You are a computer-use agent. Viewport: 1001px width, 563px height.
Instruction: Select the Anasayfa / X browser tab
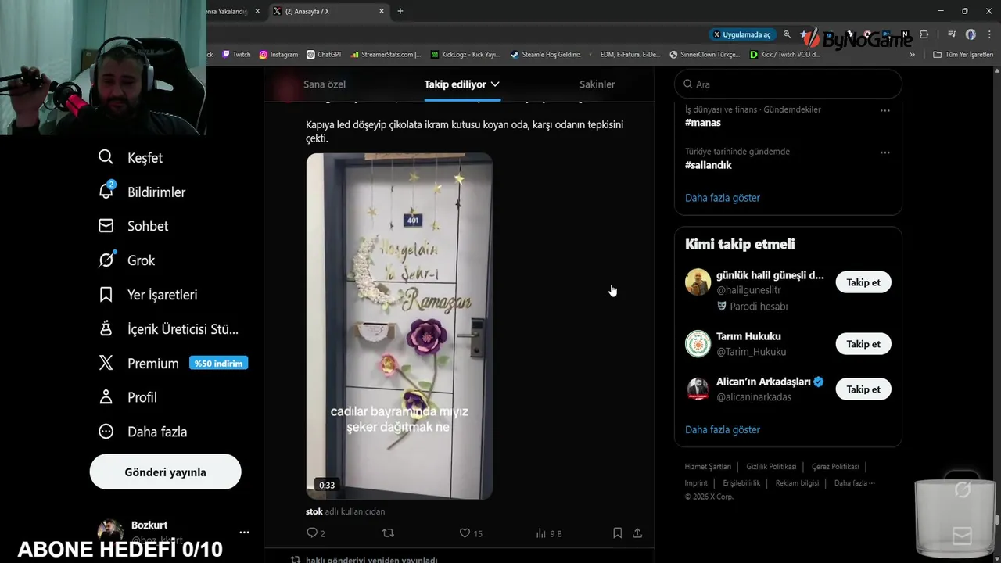click(x=328, y=11)
